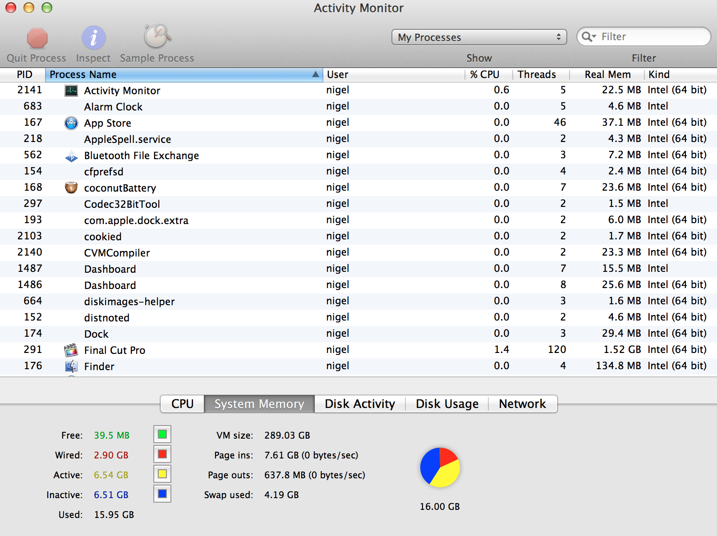The width and height of the screenshot is (717, 536).
Task: Click the green Free memory color swatch
Action: [162, 435]
